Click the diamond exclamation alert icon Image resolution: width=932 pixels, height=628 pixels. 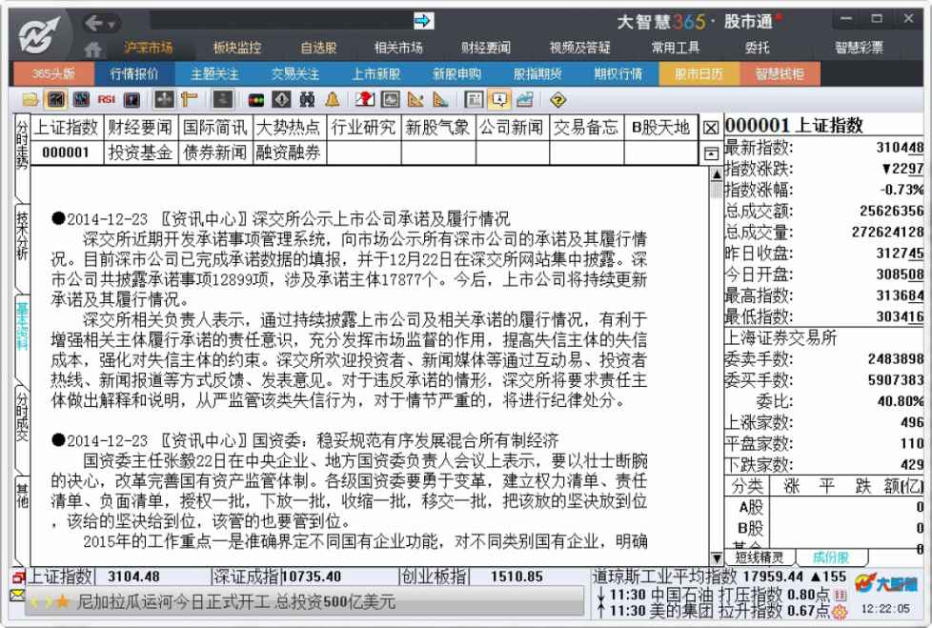point(282,100)
